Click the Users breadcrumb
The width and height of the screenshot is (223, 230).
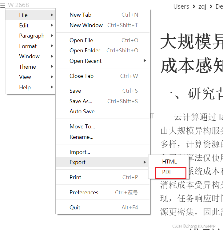(x=181, y=6)
